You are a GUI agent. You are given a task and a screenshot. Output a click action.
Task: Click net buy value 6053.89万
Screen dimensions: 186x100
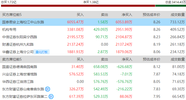tap(124, 22)
